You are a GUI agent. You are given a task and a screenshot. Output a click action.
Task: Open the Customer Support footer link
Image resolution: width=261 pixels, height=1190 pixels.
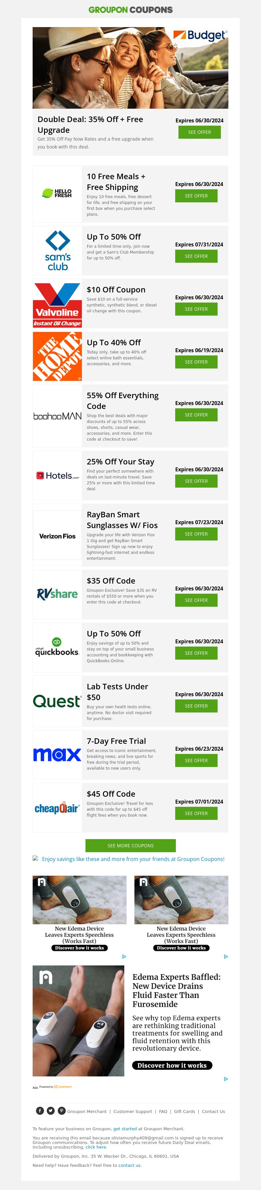pyautogui.click(x=132, y=1111)
